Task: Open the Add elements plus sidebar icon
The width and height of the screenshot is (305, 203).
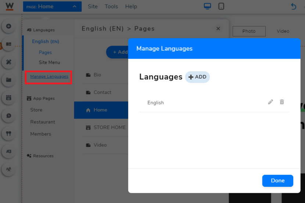Action: coord(9,26)
